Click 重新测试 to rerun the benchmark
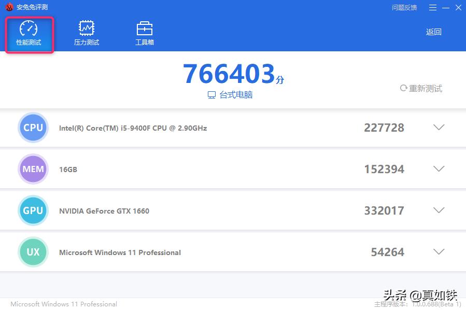466x310 pixels. click(421, 88)
